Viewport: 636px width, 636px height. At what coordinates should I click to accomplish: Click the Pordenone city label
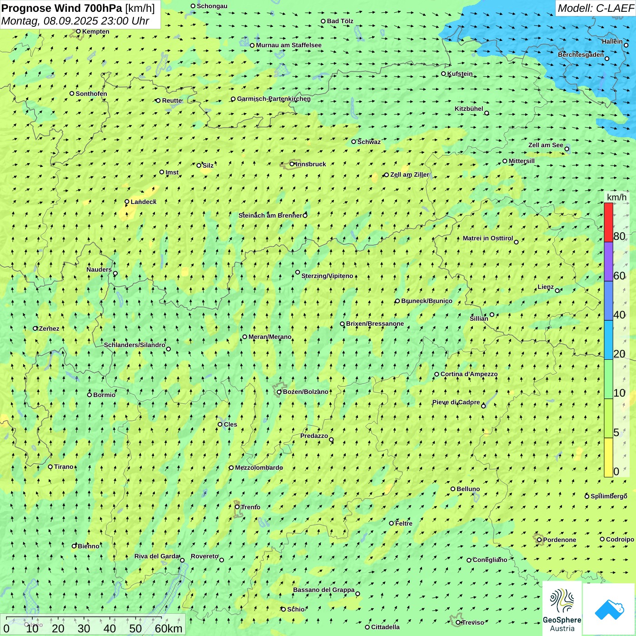pos(560,540)
